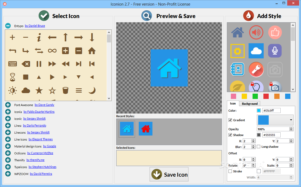The image size is (301, 187).
Task: Pick the menu lines icon
Action: [x=79, y=90]
